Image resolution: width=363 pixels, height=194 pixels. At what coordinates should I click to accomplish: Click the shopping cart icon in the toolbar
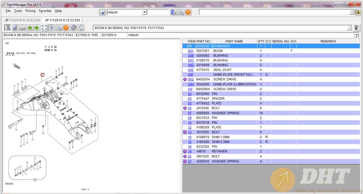(15, 28)
